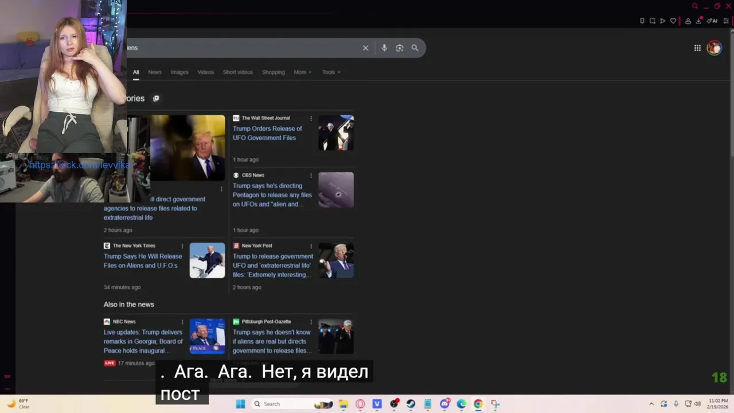Open Steam from the taskbar
734x413 pixels.
point(411,404)
